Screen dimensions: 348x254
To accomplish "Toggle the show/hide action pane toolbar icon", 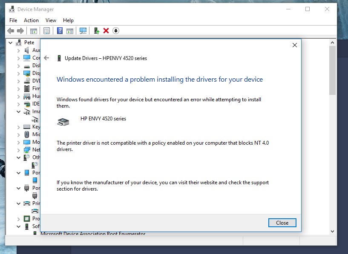I will [70, 31].
